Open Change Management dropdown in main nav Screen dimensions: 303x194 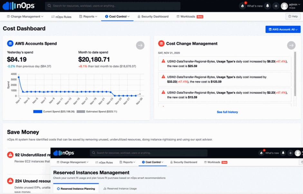click(25, 17)
